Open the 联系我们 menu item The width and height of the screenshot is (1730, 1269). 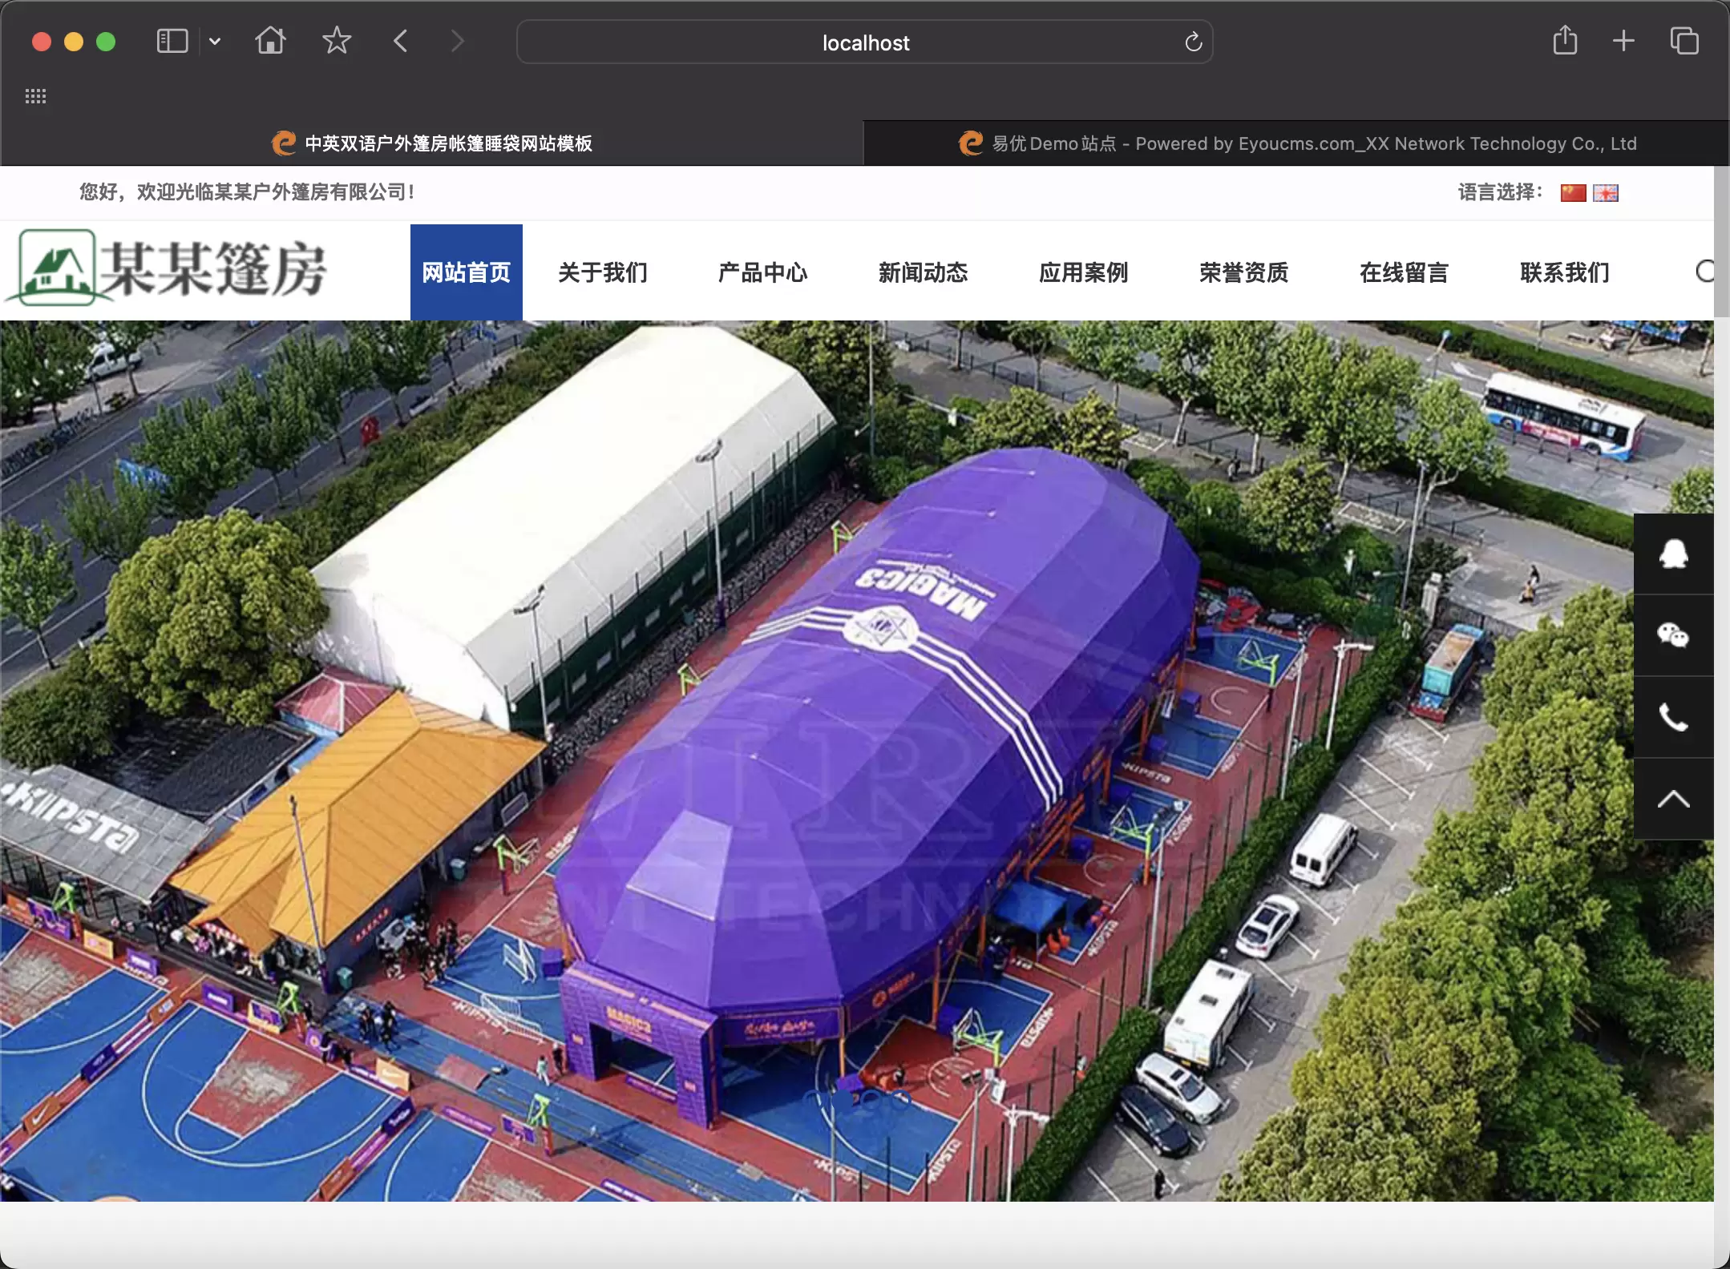(1565, 272)
